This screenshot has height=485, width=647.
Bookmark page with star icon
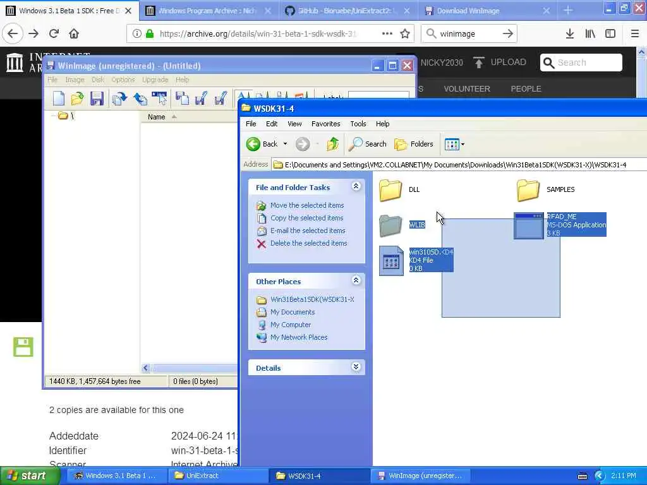(405, 33)
